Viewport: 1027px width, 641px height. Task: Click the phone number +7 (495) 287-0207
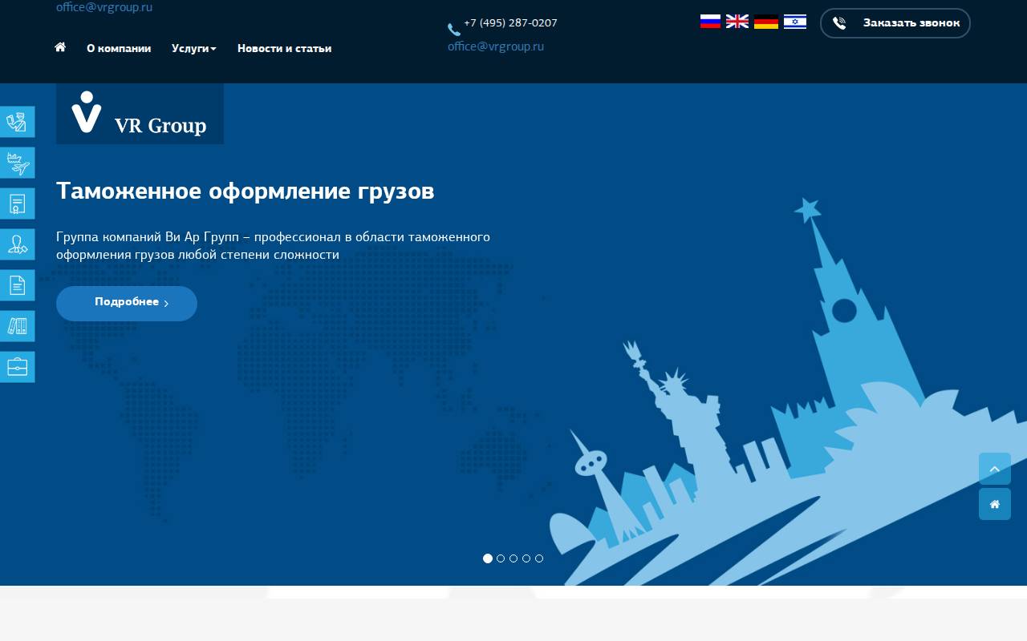tap(510, 23)
